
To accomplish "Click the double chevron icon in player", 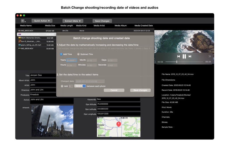I will (209, 56).
